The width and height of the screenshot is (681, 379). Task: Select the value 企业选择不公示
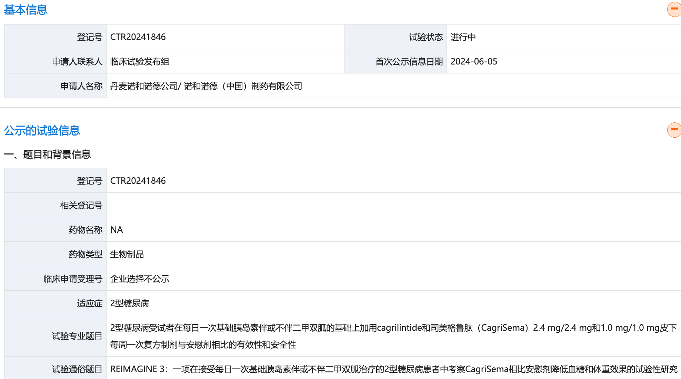click(x=140, y=279)
